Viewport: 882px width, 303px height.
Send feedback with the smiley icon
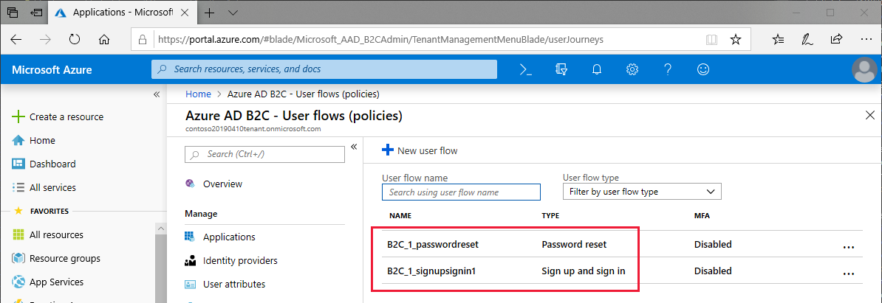point(703,69)
